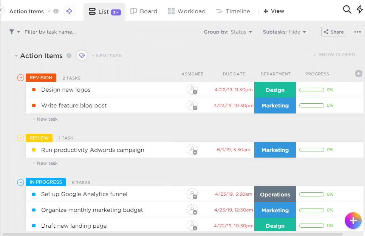This screenshot has width=365, height=236.
Task: Click the info icon beside Action Items header
Action: [x=69, y=55]
